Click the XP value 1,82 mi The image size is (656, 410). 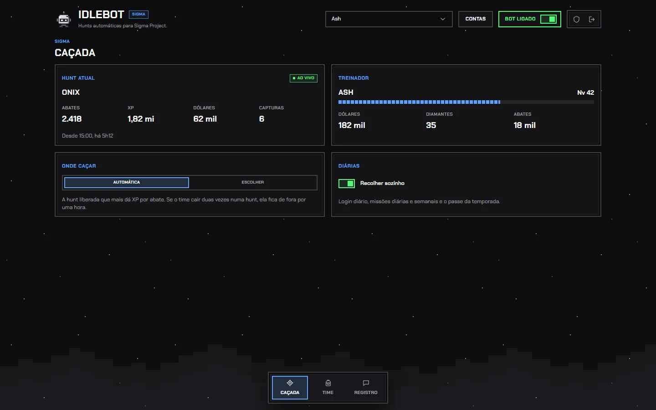click(141, 119)
